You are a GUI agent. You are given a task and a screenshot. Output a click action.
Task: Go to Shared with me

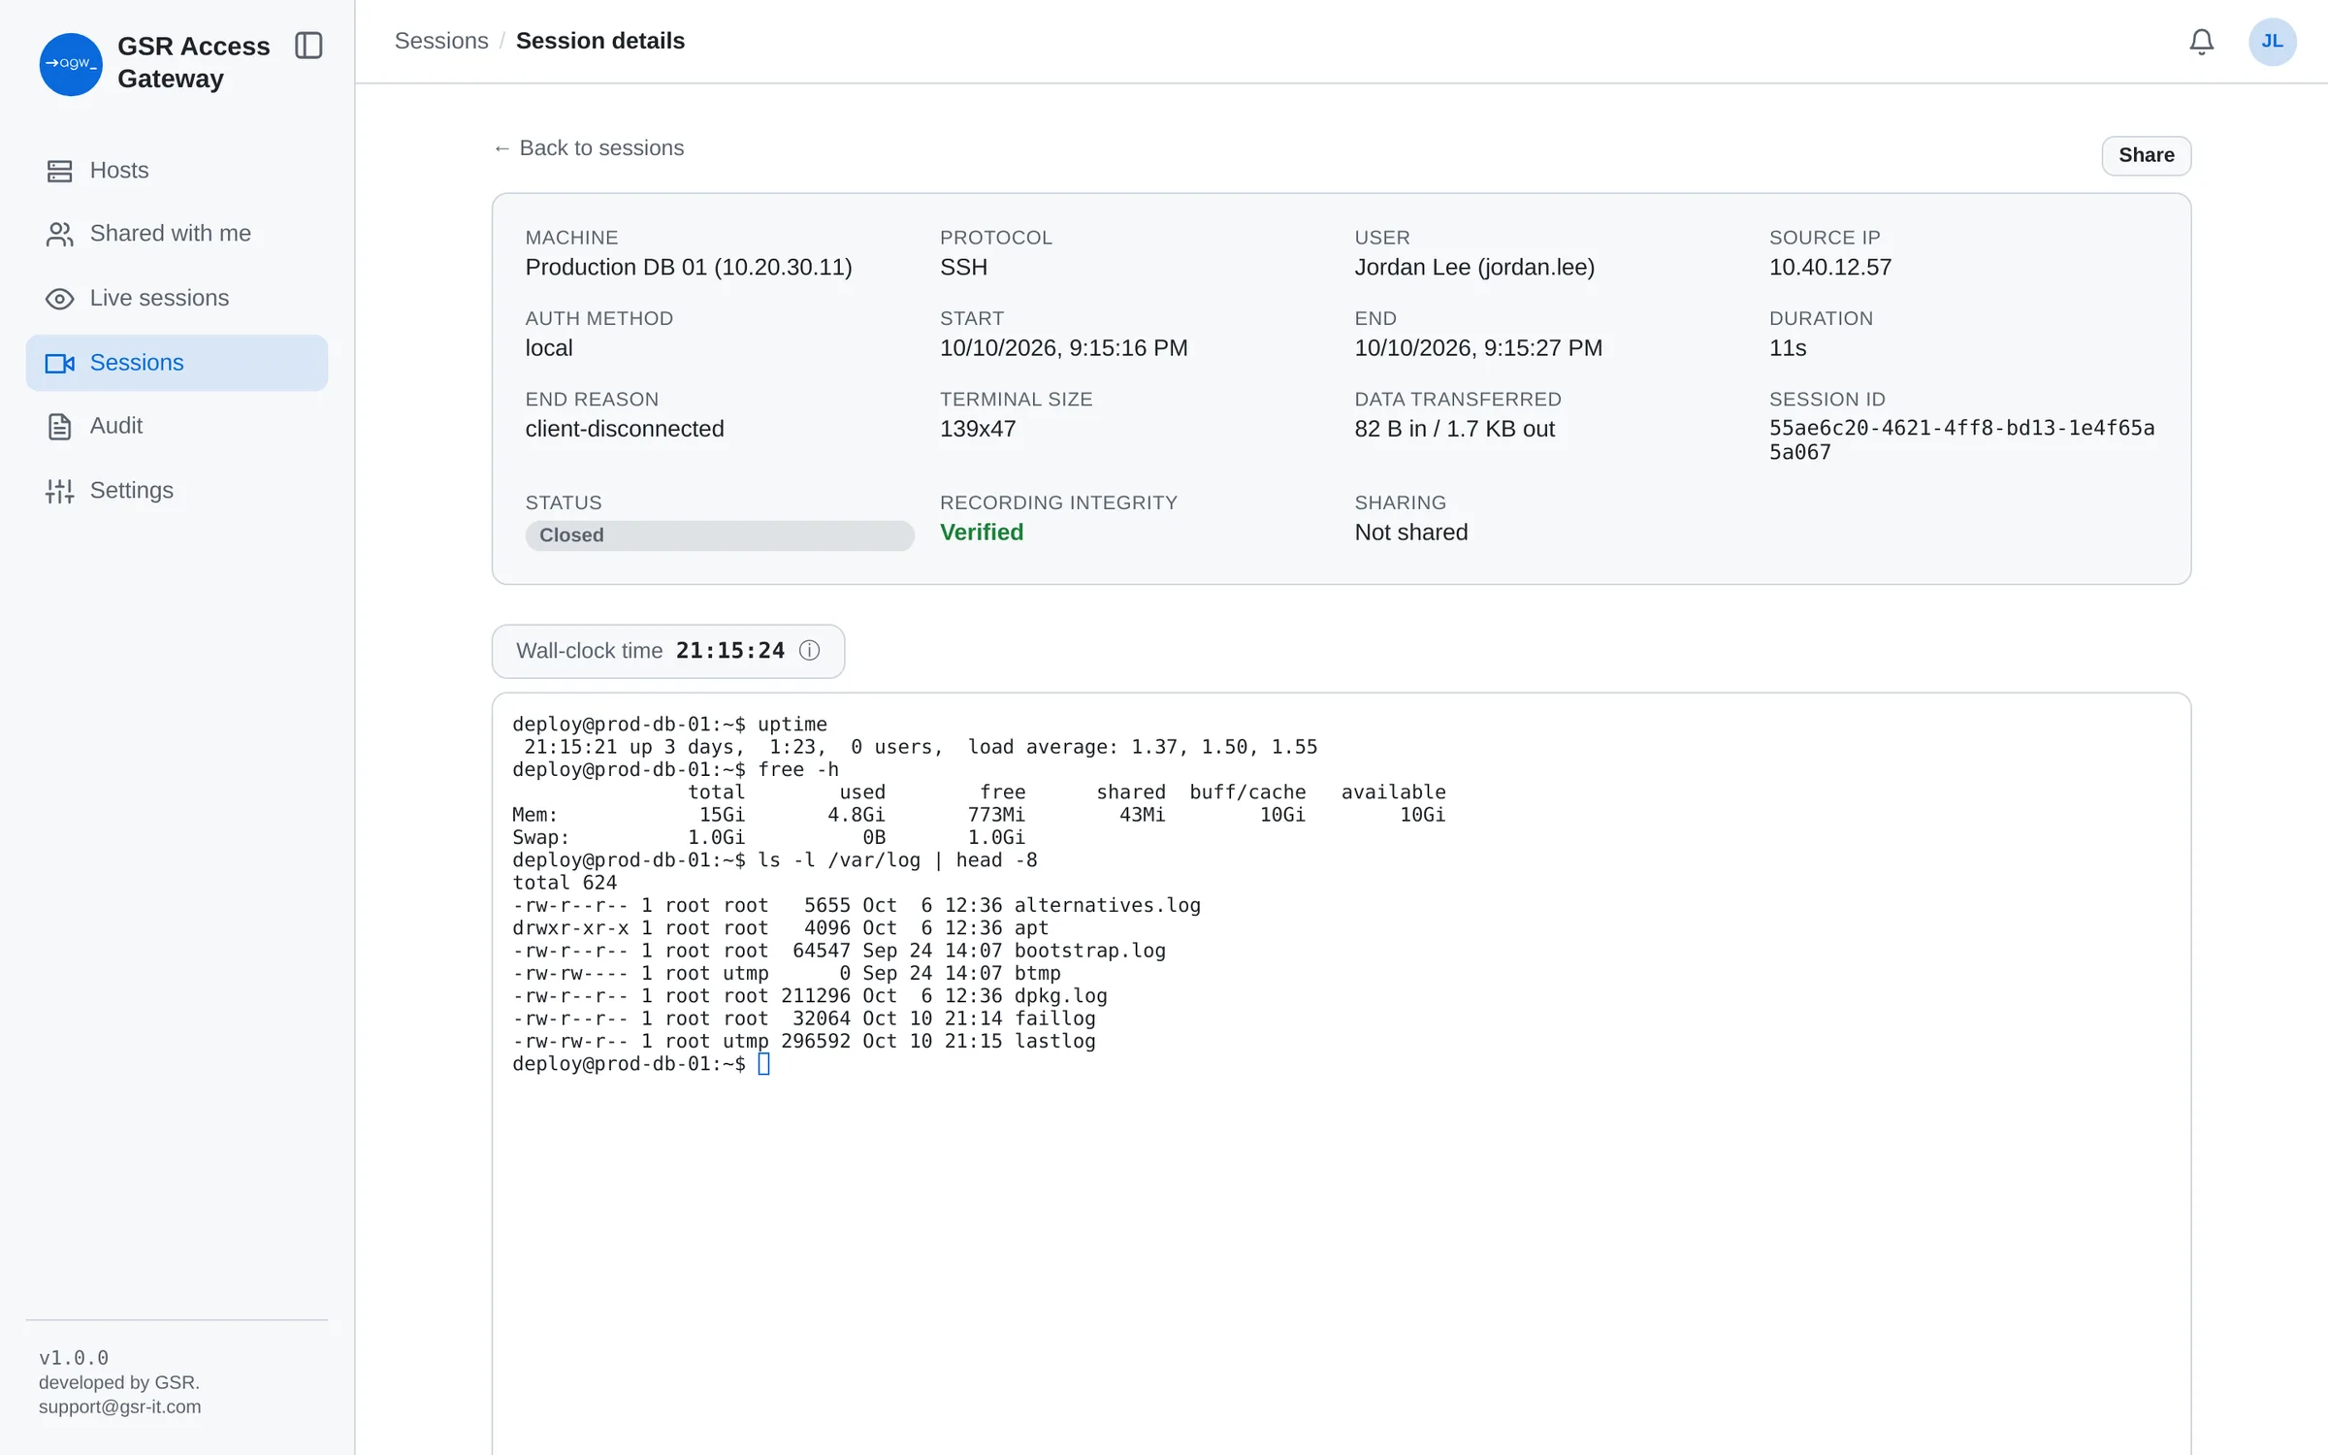(177, 234)
